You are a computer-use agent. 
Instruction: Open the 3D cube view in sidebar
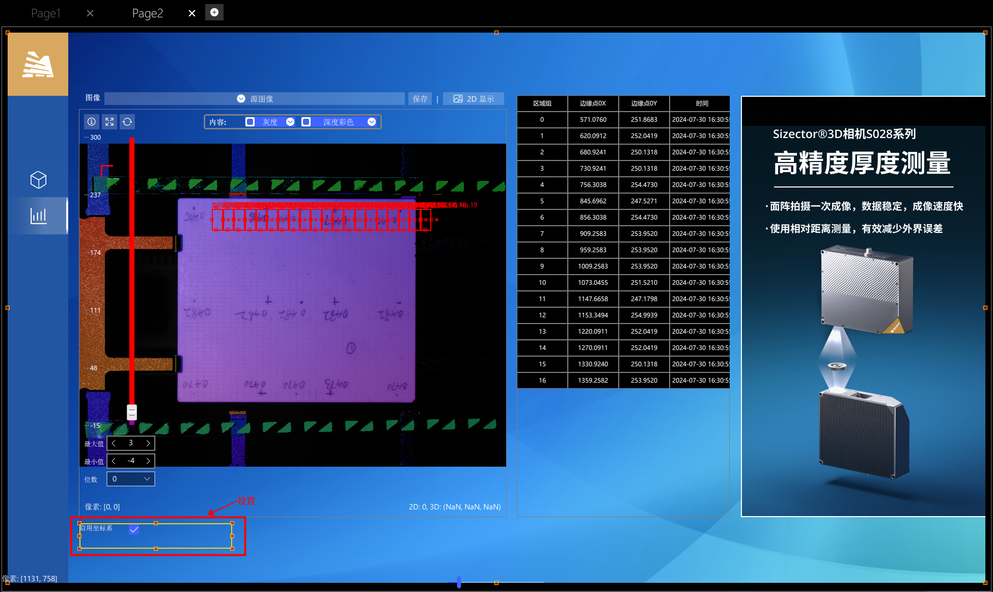pos(38,179)
